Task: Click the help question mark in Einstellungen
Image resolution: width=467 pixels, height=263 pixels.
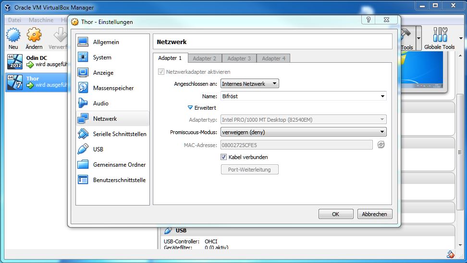Action: tap(369, 20)
